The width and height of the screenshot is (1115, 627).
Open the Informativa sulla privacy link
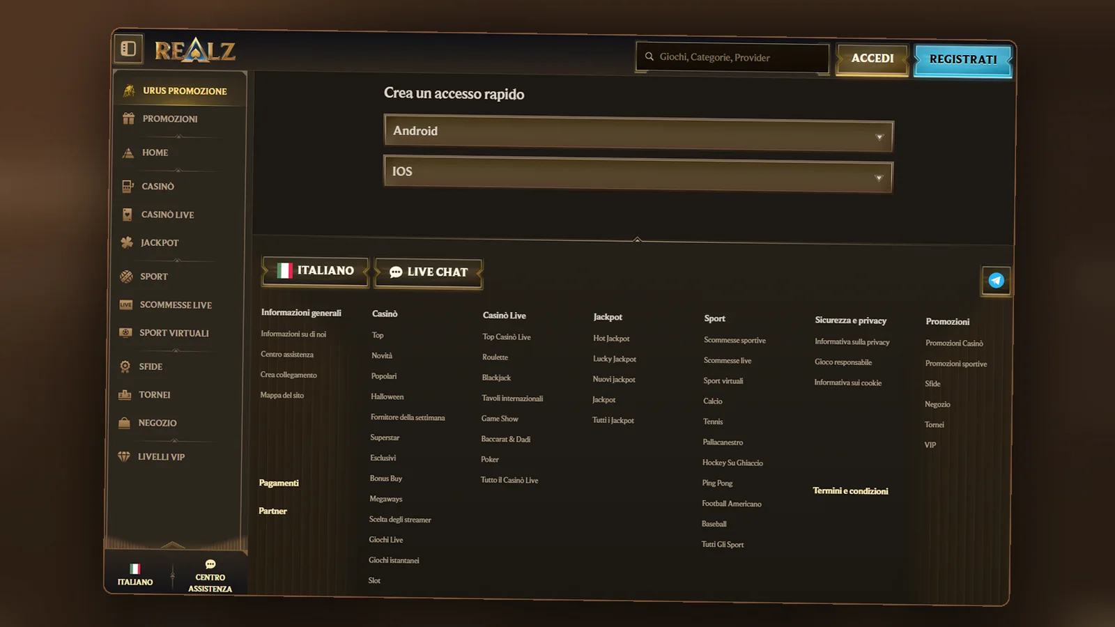click(852, 342)
